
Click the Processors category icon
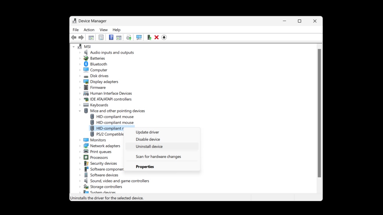pos(86,157)
